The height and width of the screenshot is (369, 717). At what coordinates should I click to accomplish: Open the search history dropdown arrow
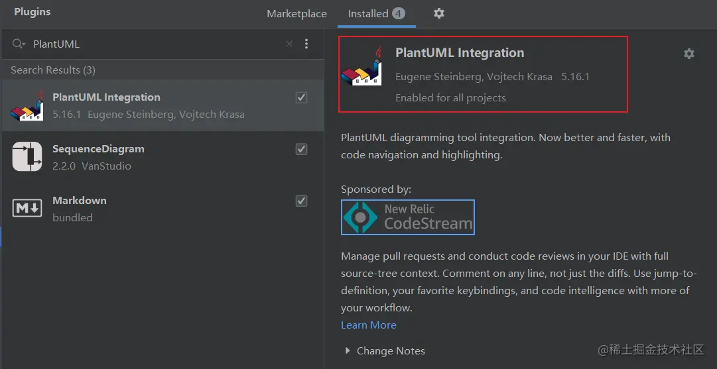tap(23, 44)
